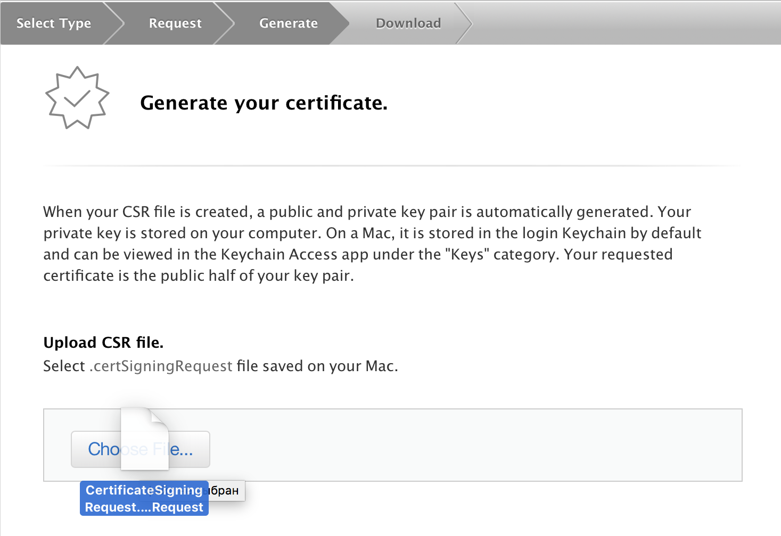This screenshot has height=536, width=781.
Task: Click the certificate checkmark badge icon
Action: point(77,98)
